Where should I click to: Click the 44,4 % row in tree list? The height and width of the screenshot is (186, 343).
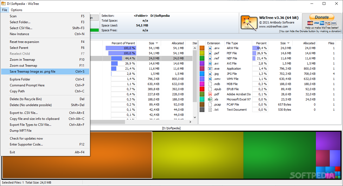141,58
